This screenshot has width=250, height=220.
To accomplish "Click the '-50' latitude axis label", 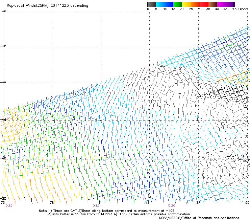I will point(3,198).
